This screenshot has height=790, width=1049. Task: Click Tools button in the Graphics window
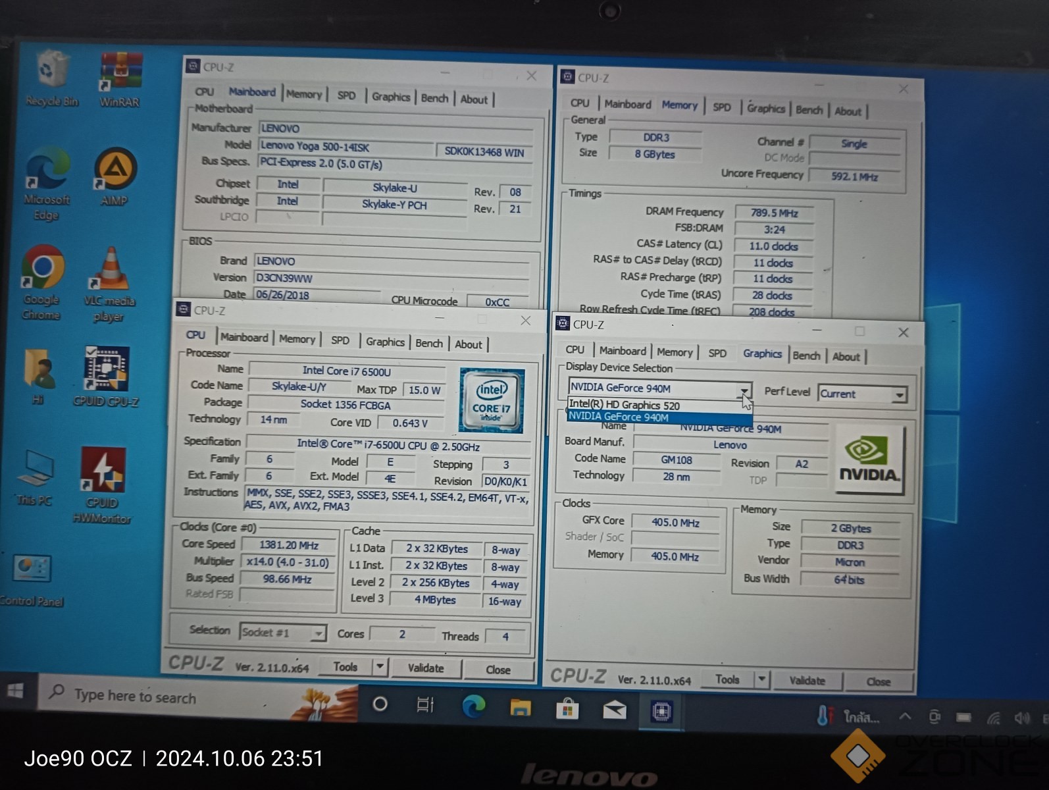(727, 679)
